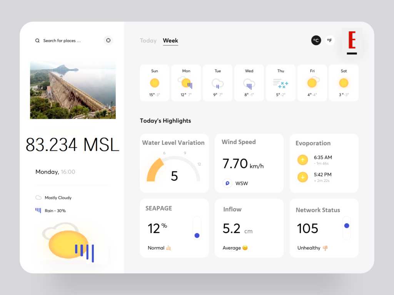Open the dam photo thumbnail
Screen dimensions: 394x295
pos(73,89)
